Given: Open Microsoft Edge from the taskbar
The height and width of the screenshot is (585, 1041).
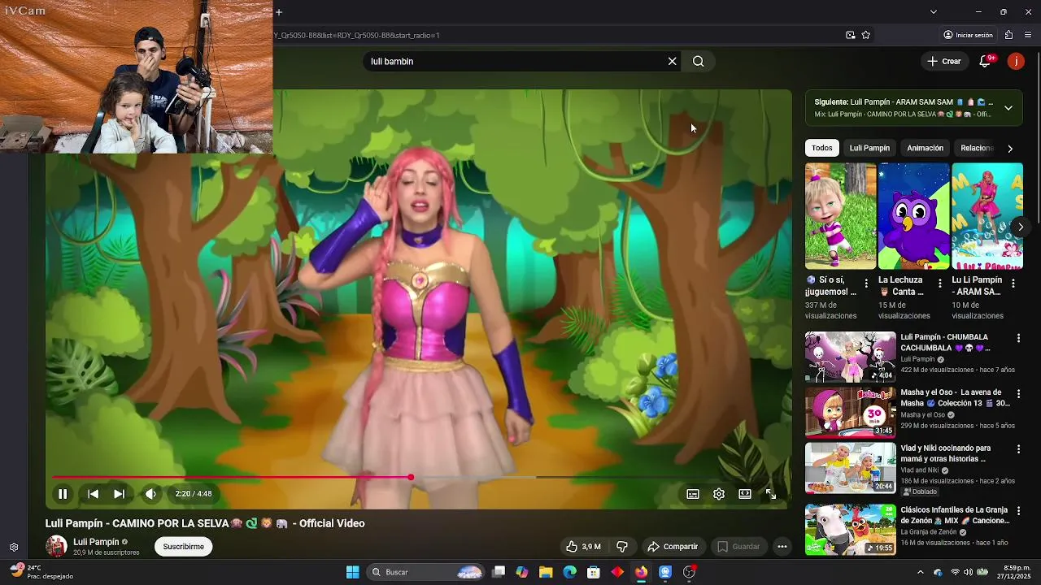Looking at the screenshot, I should [x=570, y=572].
